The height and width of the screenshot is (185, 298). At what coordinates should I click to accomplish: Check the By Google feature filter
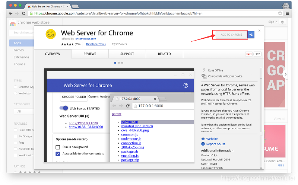[16, 136]
